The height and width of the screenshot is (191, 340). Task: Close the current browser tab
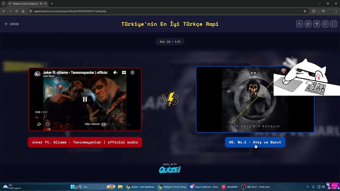coord(45,4)
